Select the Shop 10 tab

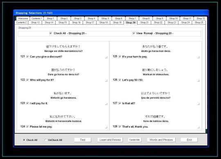174,18
